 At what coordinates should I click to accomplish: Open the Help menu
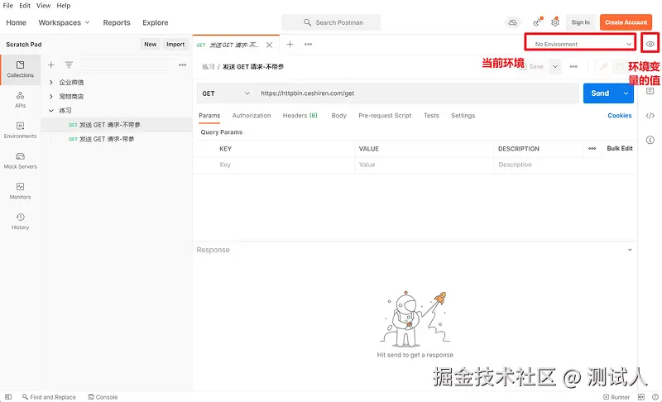tap(64, 6)
